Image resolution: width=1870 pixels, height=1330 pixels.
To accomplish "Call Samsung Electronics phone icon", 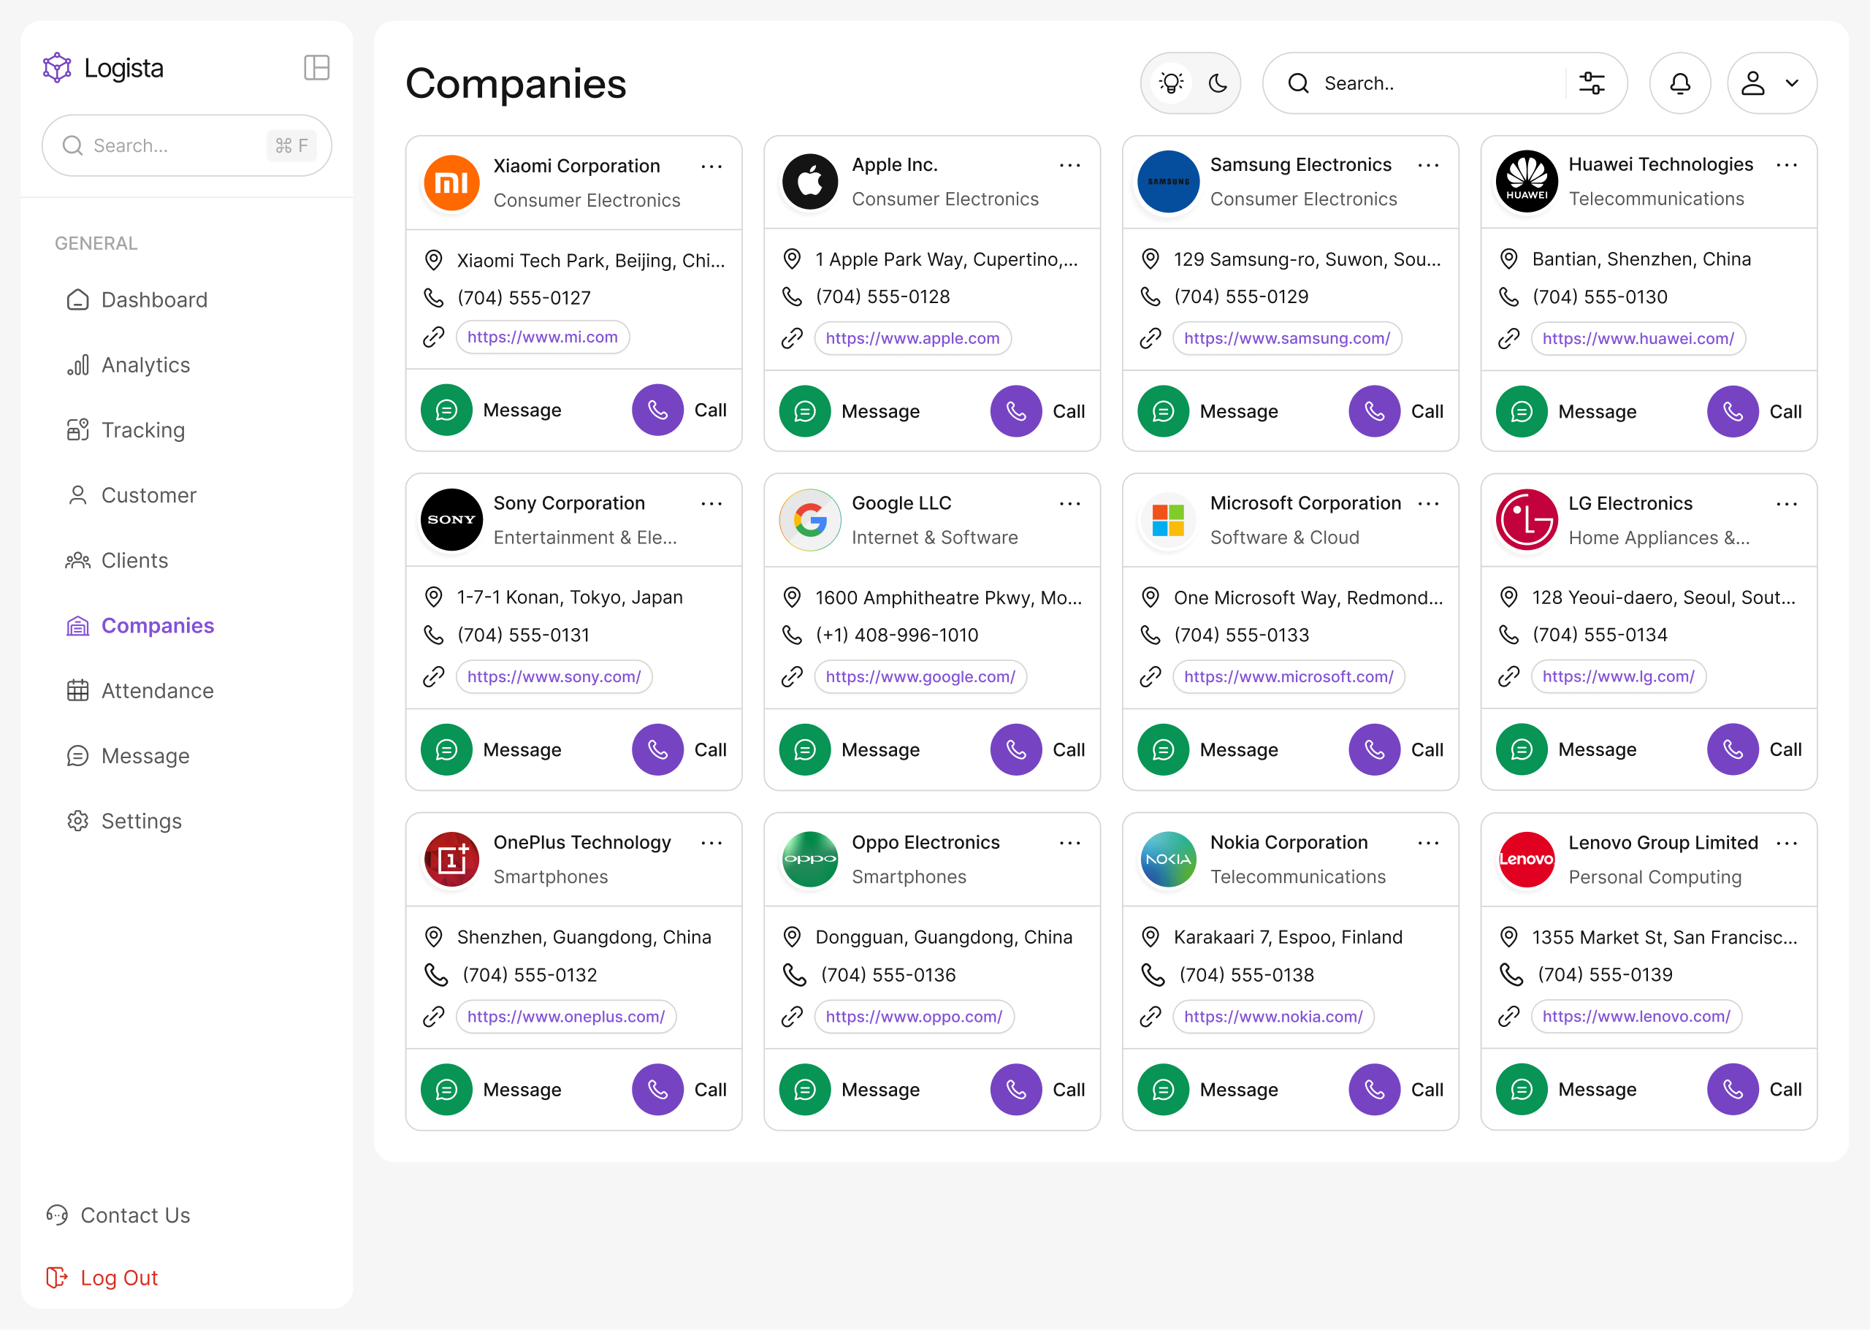I will click(x=1375, y=411).
